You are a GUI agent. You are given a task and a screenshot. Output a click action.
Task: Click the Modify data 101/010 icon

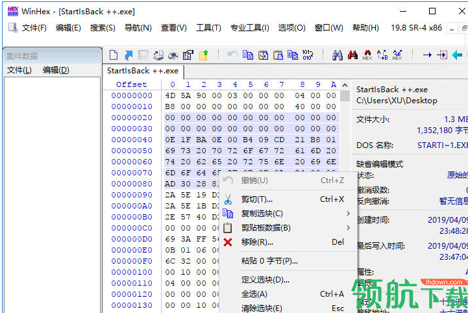(308, 55)
